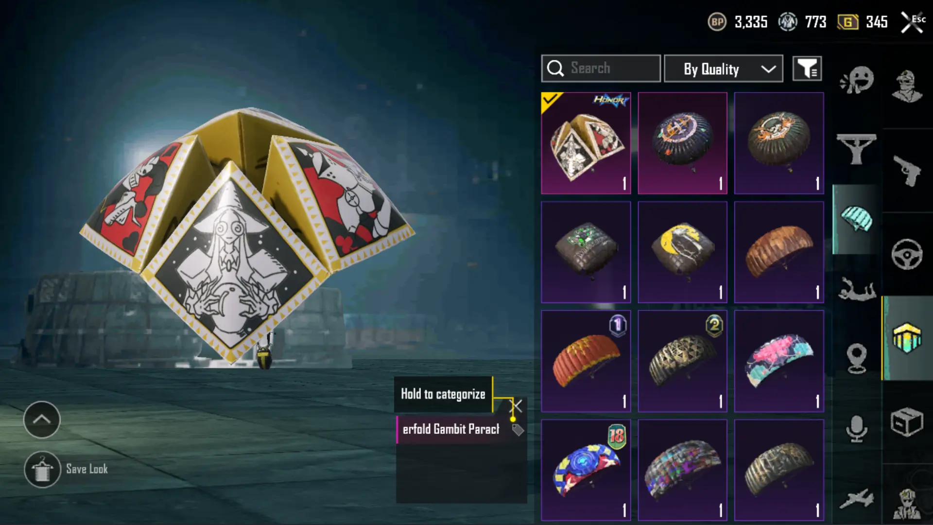The image size is (933, 525).
Task: Open the map pin location category
Action: point(856,358)
